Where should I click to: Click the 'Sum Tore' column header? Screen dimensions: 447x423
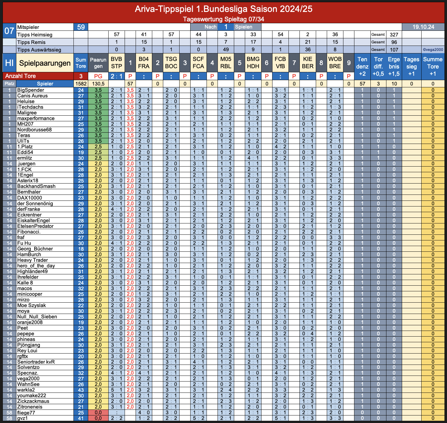(81, 63)
